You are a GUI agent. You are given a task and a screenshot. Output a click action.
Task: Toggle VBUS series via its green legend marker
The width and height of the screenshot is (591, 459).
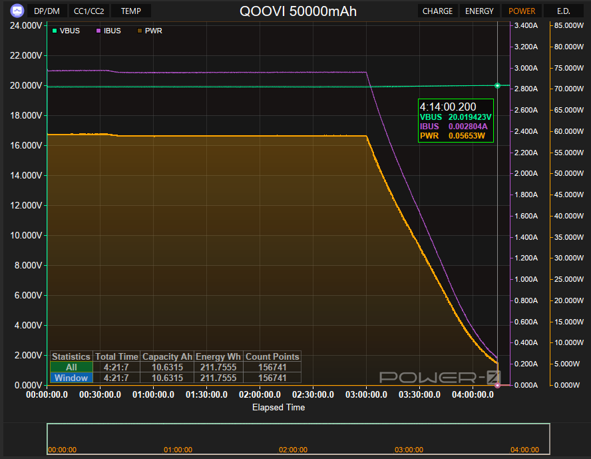coord(55,31)
